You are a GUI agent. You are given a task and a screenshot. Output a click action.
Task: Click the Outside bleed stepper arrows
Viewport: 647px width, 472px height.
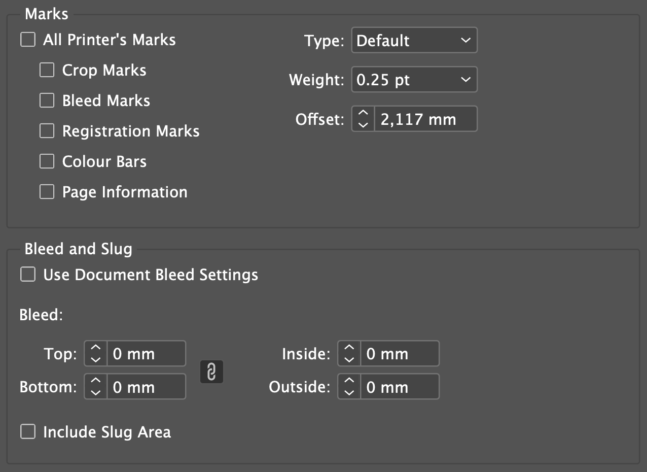(349, 387)
